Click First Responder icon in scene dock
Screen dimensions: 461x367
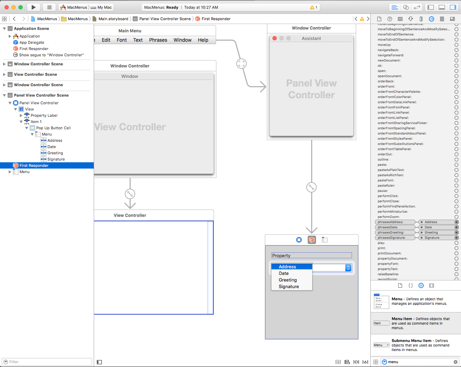312,240
